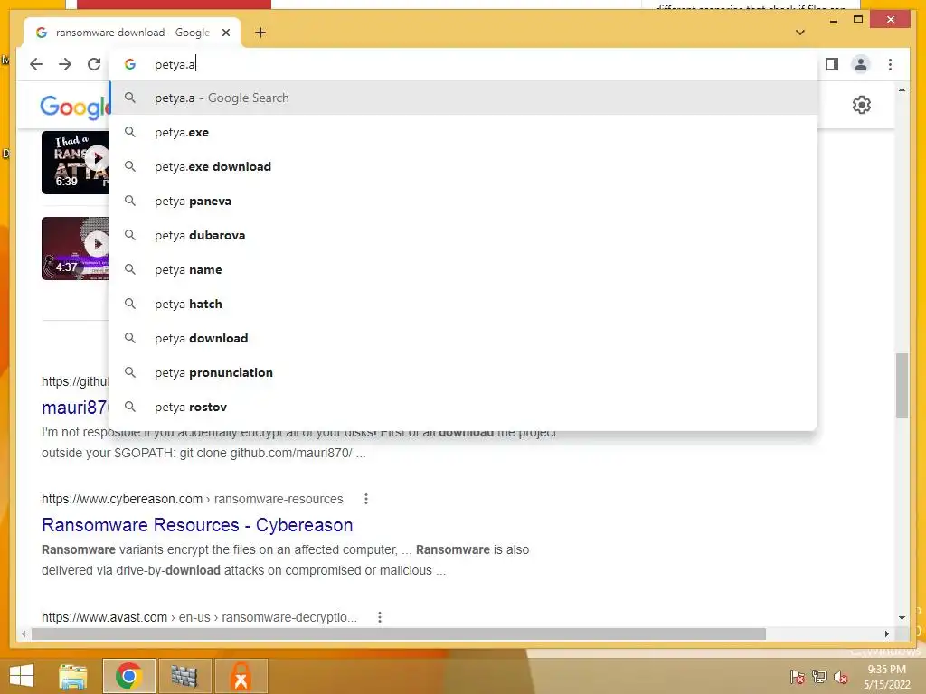926x694 pixels.
Task: Click the magnifier icon beside petya rostov
Action: pos(130,407)
